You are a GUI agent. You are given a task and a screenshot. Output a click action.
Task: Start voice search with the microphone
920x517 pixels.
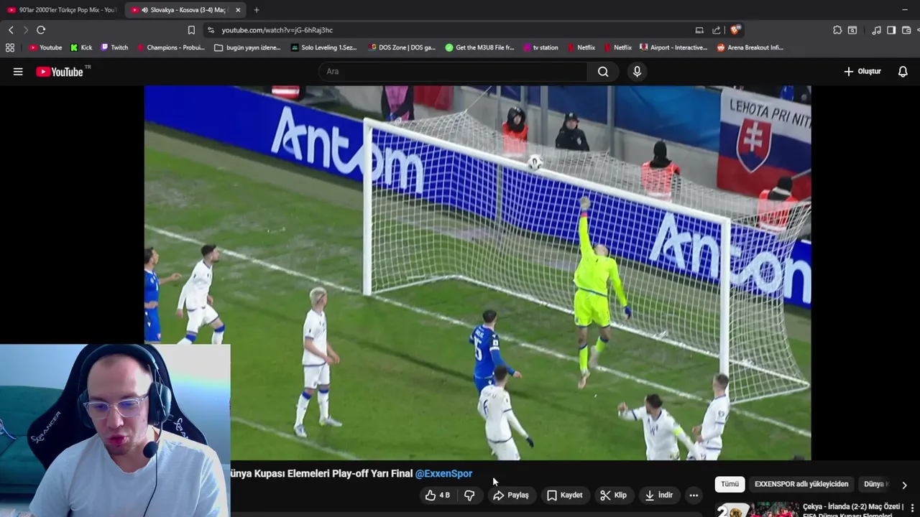point(637,72)
